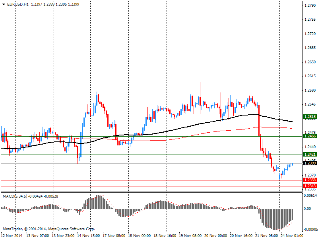The image size is (318, 239).
Task: Click the 24 Nov 01:00 time axis label
Action: pyautogui.click(x=292, y=235)
